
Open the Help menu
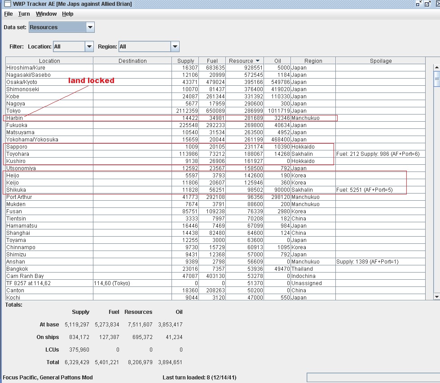pyautogui.click(x=68, y=14)
